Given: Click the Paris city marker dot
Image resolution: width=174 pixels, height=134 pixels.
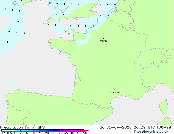Looking at the screenshot, I should coord(103,38).
